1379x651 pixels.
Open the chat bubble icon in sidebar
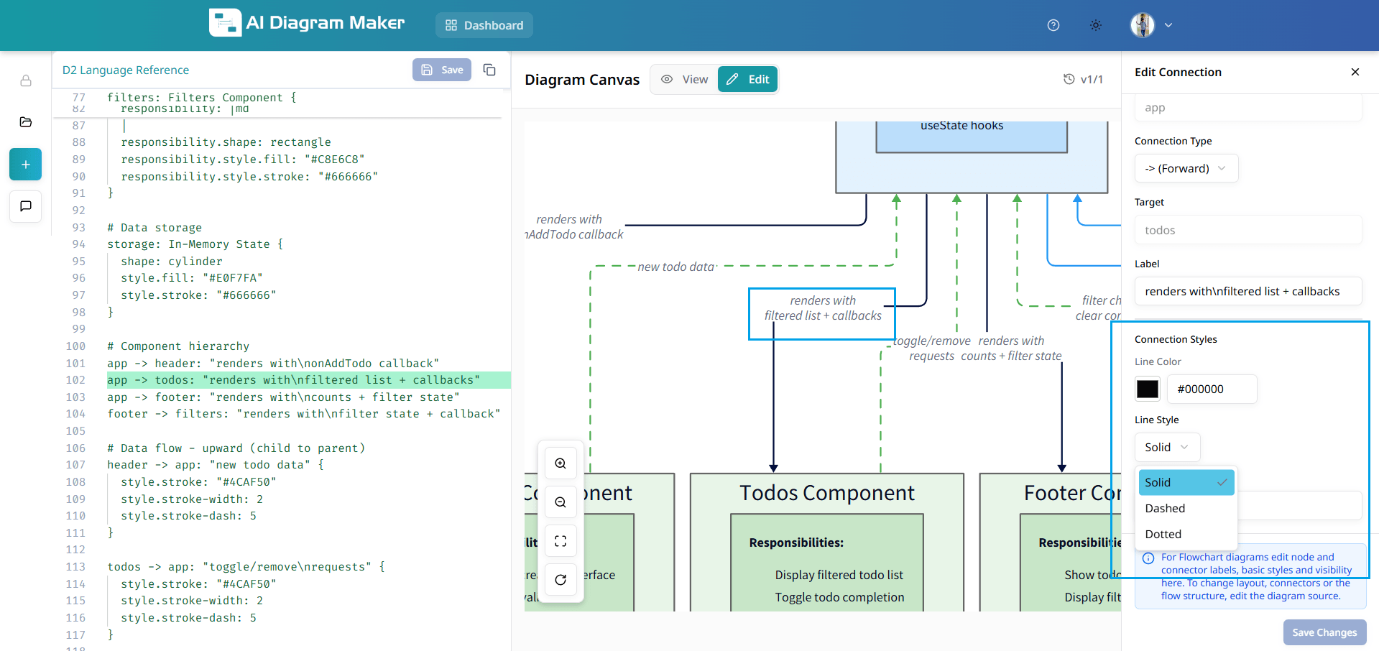point(26,206)
